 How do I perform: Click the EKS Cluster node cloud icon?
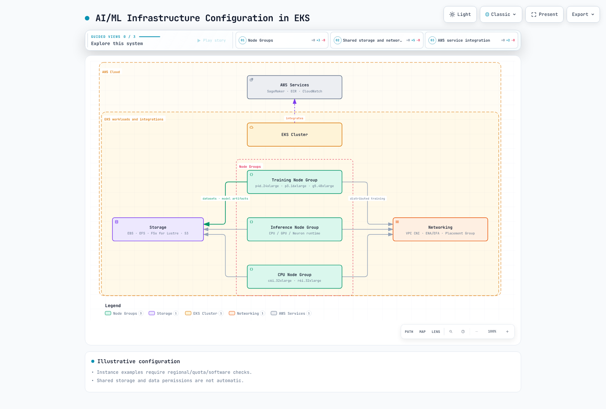point(251,127)
